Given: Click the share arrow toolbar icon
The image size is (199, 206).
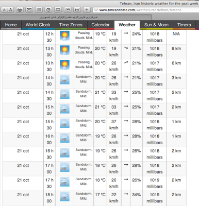Looking at the screenshot, I should pyautogui.click(x=68, y=10).
